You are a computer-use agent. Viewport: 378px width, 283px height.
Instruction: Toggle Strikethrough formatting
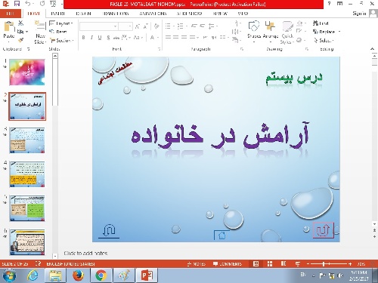tap(116, 38)
